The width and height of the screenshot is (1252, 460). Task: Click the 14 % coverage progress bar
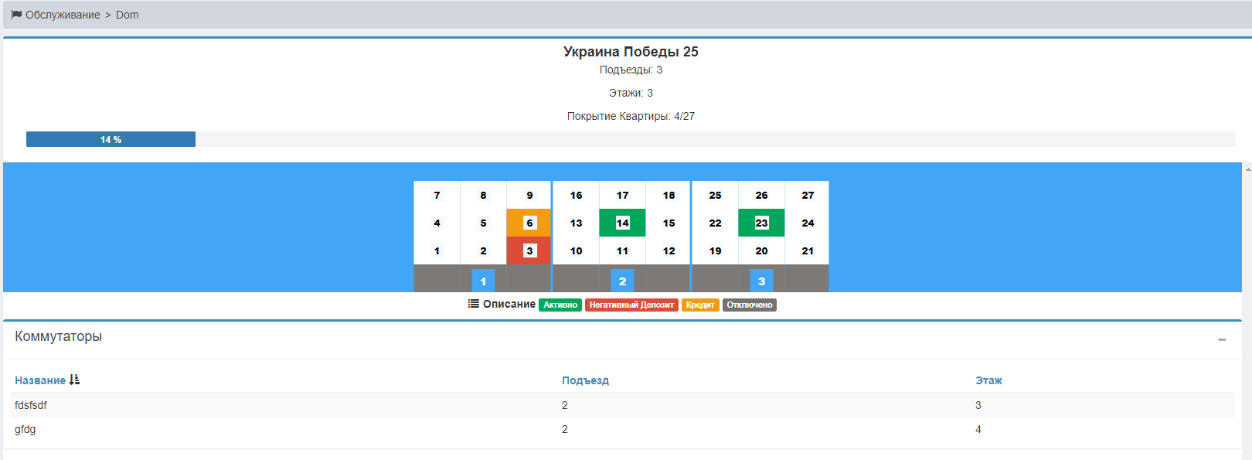pos(111,139)
